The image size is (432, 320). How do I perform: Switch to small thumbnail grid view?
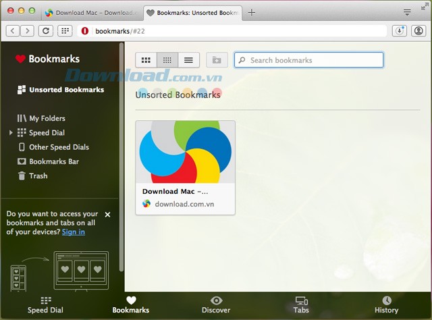(x=167, y=60)
